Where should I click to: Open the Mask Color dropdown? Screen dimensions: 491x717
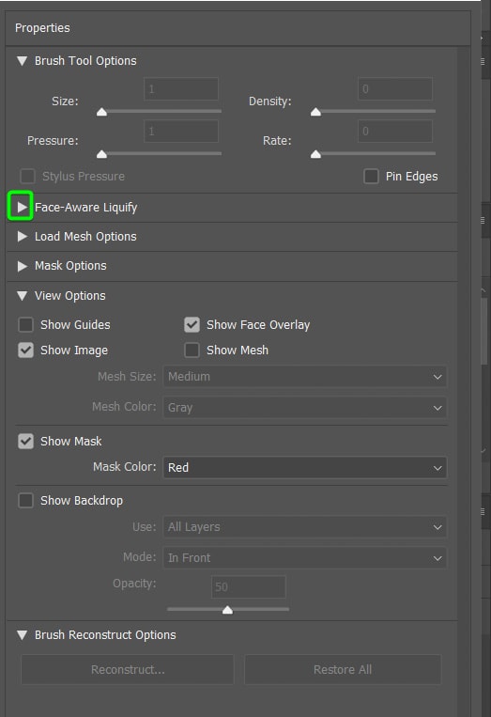click(x=305, y=467)
